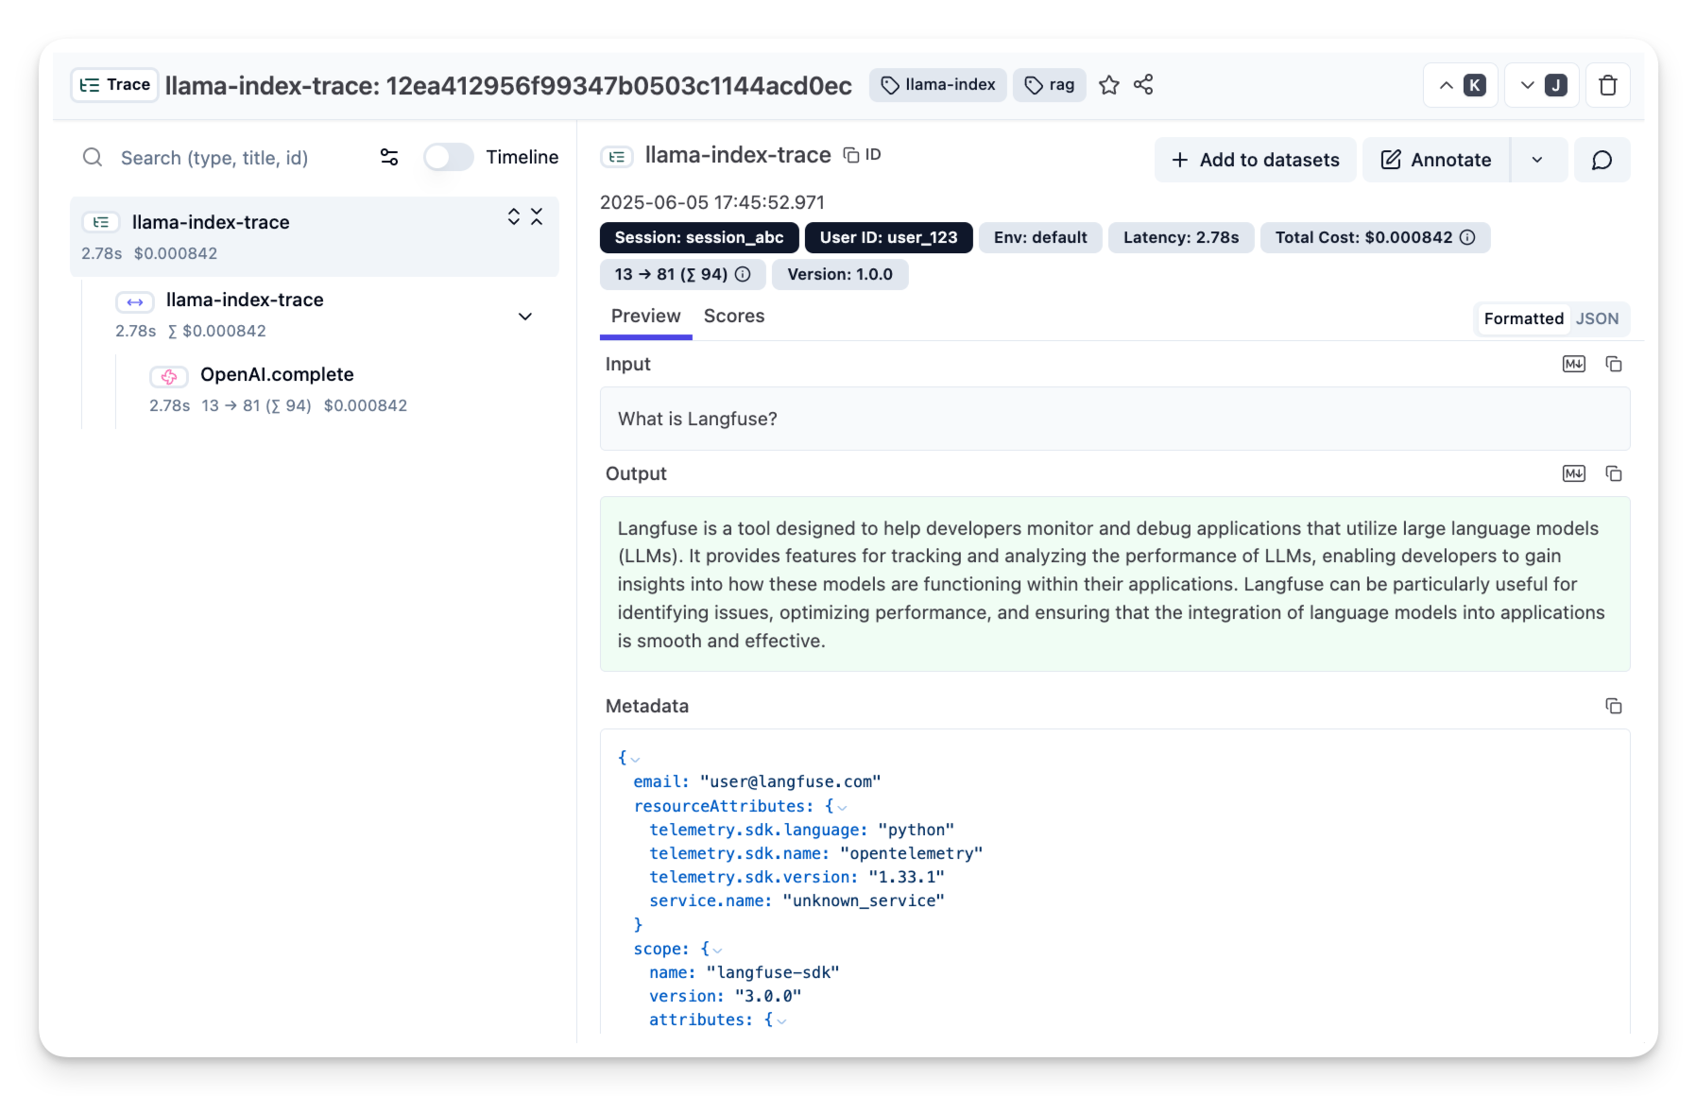Copy the trace ID via the copy icon
This screenshot has width=1697, height=1096.
[849, 153]
